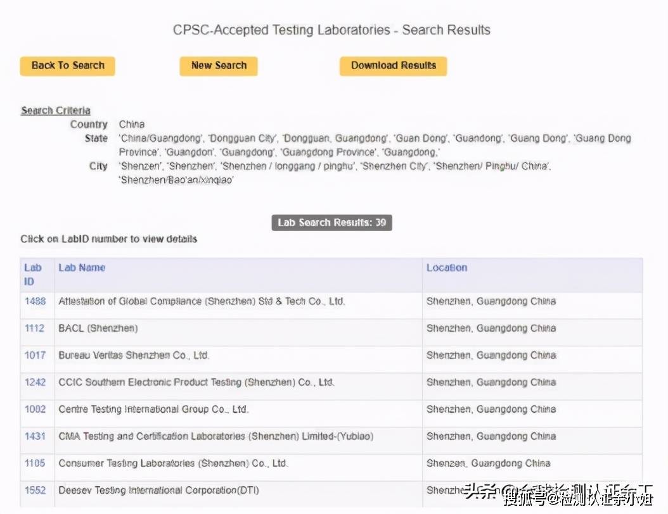
Task: Sort by Location column header
Action: [x=446, y=268]
